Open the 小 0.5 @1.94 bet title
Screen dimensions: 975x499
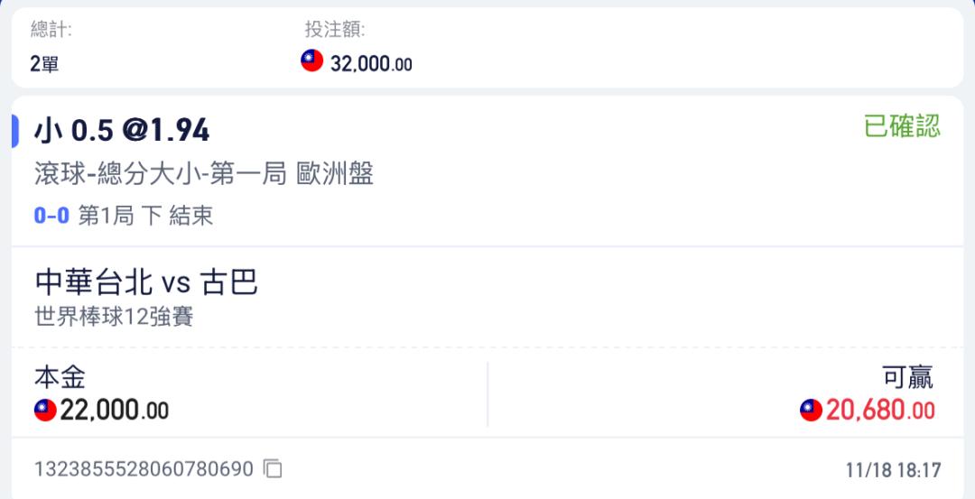pos(122,131)
